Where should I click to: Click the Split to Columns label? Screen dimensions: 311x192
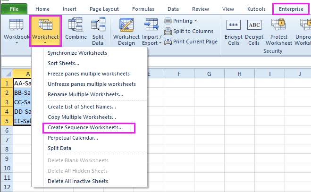coord(193,31)
